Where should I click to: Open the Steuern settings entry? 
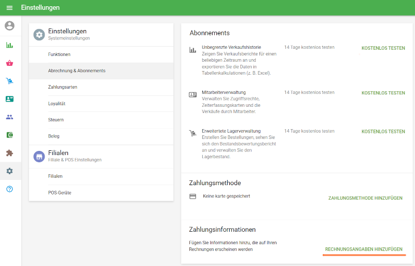pyautogui.click(x=101, y=120)
